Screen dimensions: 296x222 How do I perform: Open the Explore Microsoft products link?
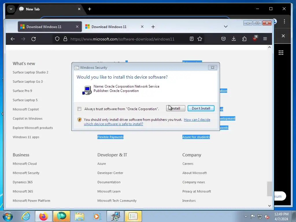point(33,128)
